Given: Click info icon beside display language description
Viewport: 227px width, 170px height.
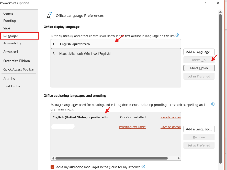Looking at the screenshot, I should 177,35.
